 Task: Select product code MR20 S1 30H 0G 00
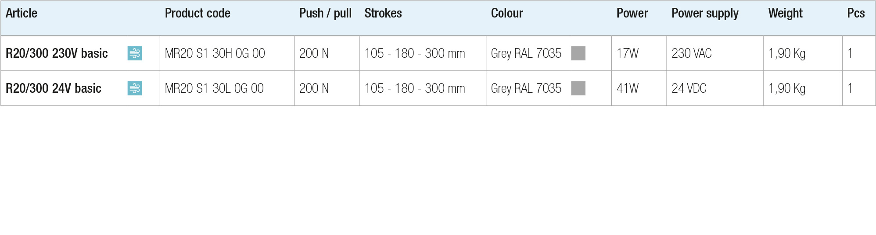[215, 53]
